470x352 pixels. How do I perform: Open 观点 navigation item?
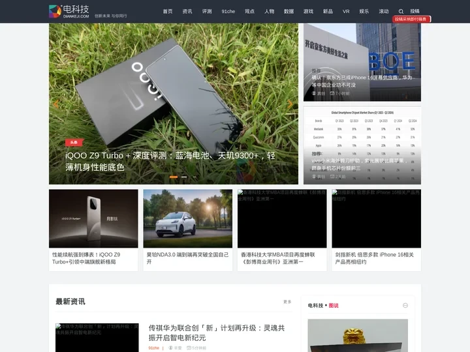(x=249, y=11)
